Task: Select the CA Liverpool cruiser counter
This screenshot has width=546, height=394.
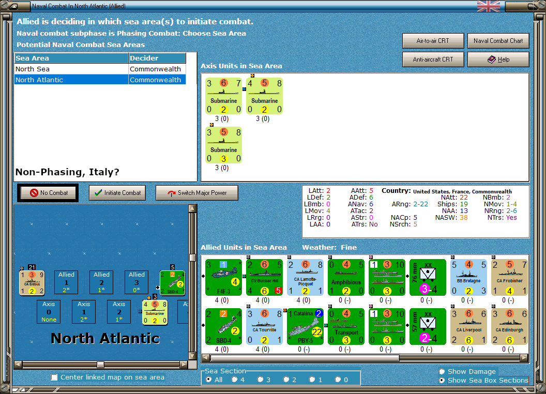Action: click(x=468, y=326)
